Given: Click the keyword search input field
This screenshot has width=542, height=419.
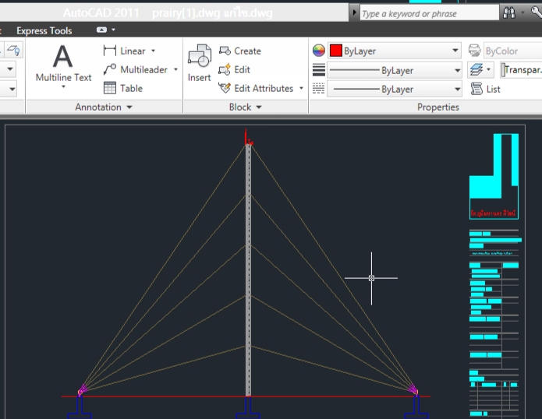Looking at the screenshot, I should click(430, 13).
